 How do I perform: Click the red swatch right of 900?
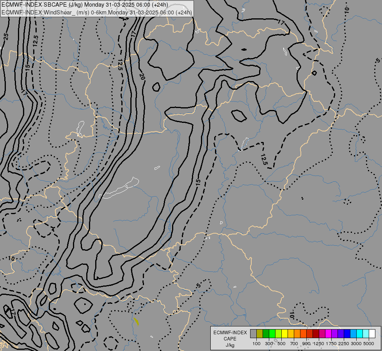pyautogui.click(x=310, y=333)
